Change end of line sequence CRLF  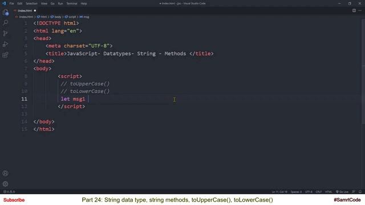[x=318, y=192]
